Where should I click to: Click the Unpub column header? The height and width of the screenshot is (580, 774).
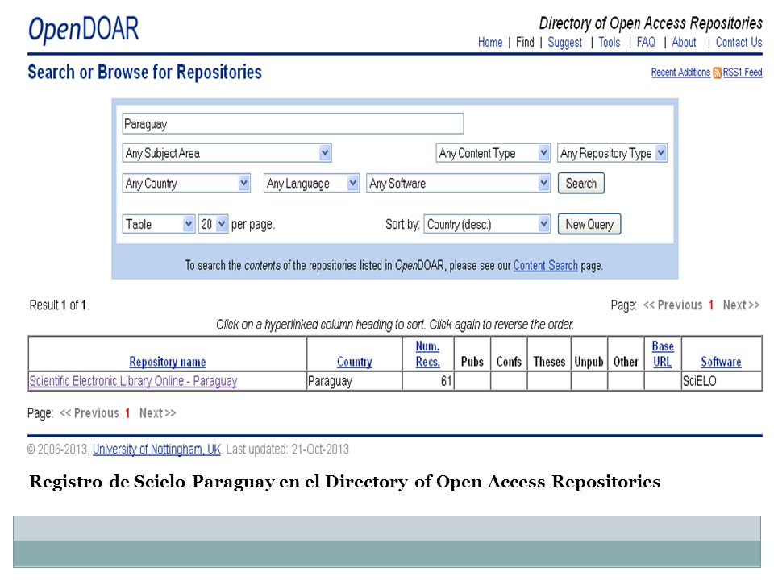(589, 362)
